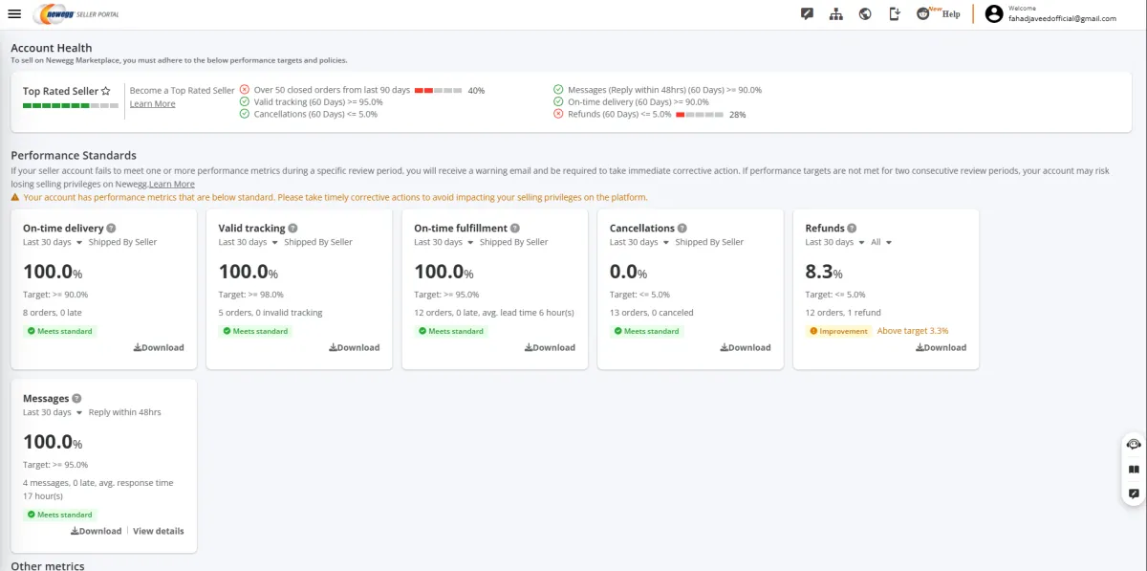Click the help icon beside Refunds
1147x571 pixels.
852,229
